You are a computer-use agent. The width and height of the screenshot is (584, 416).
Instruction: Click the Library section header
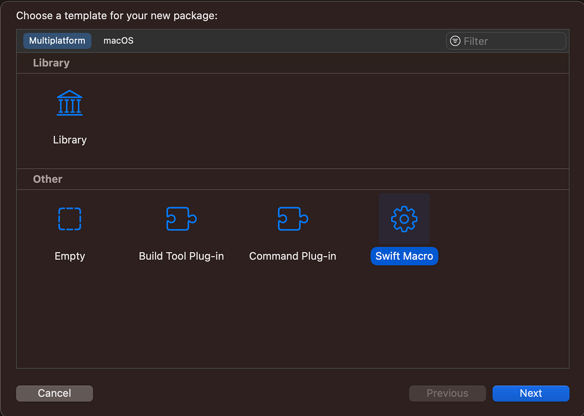point(51,63)
